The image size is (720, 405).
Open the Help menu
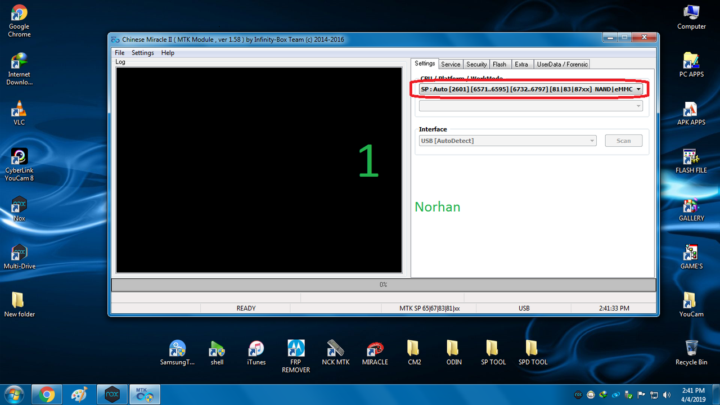point(168,52)
